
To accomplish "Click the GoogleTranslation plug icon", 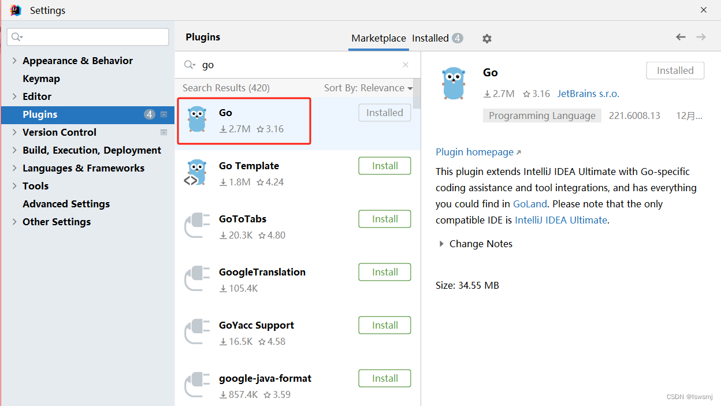I will [x=197, y=279].
